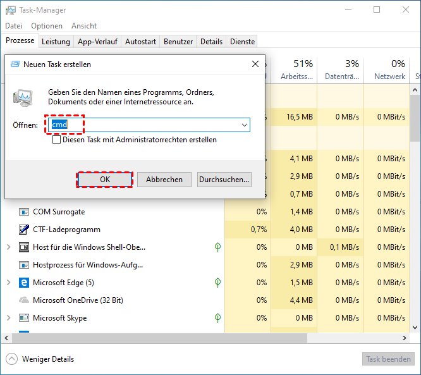421x375 pixels.
Task: Expand the Microsoft Skype process group
Action: click(9, 318)
